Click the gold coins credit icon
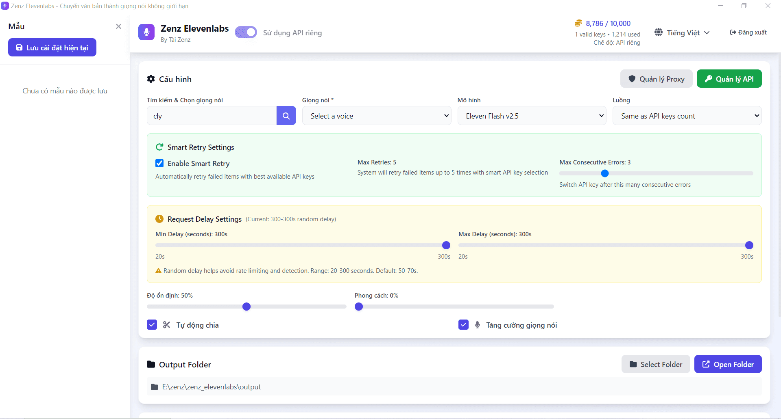Screen dimensions: 781x419 [578, 23]
